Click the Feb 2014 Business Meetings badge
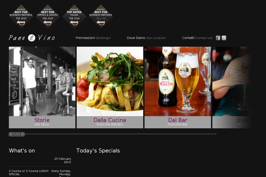Screen dimensions: 266x177 [21, 16]
